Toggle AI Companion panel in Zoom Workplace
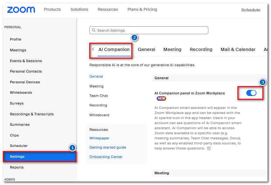This screenshot has height=185, width=271. pos(251,93)
